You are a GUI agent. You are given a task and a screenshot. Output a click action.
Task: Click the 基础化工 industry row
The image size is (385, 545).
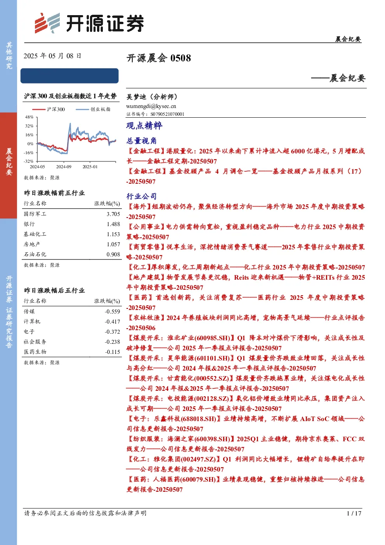(x=72, y=234)
